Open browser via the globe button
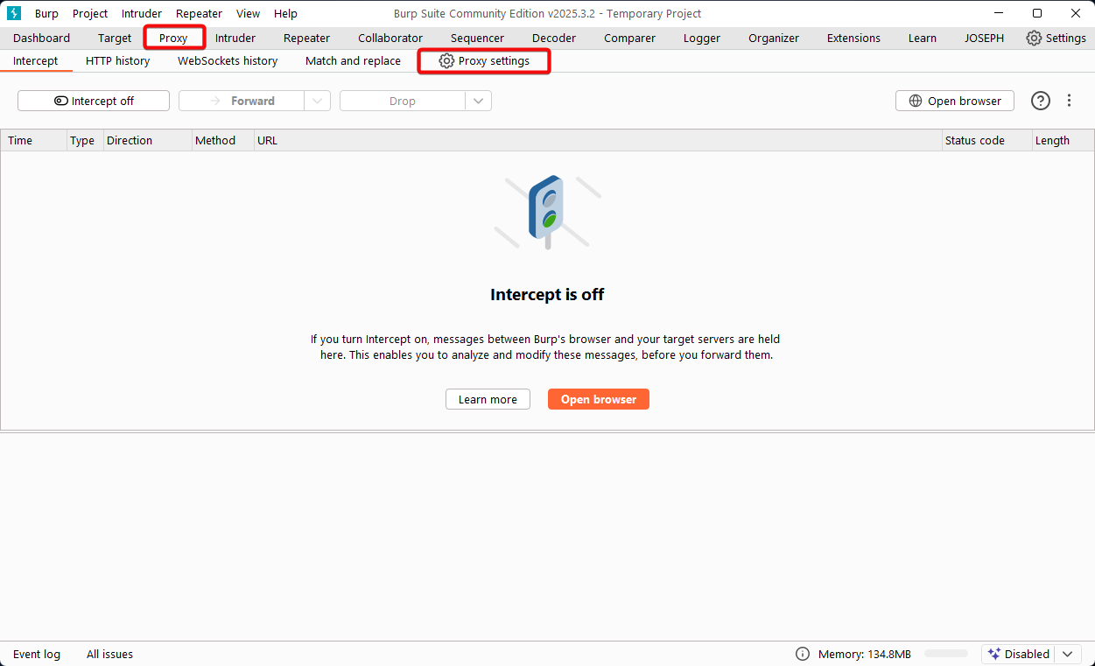1095x666 pixels. point(954,101)
